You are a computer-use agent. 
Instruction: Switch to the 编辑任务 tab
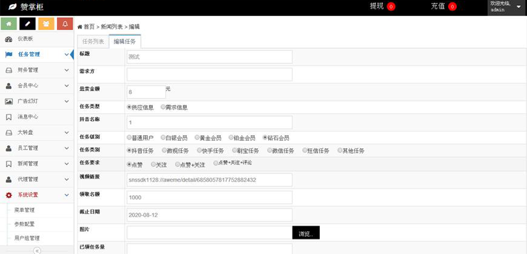125,42
